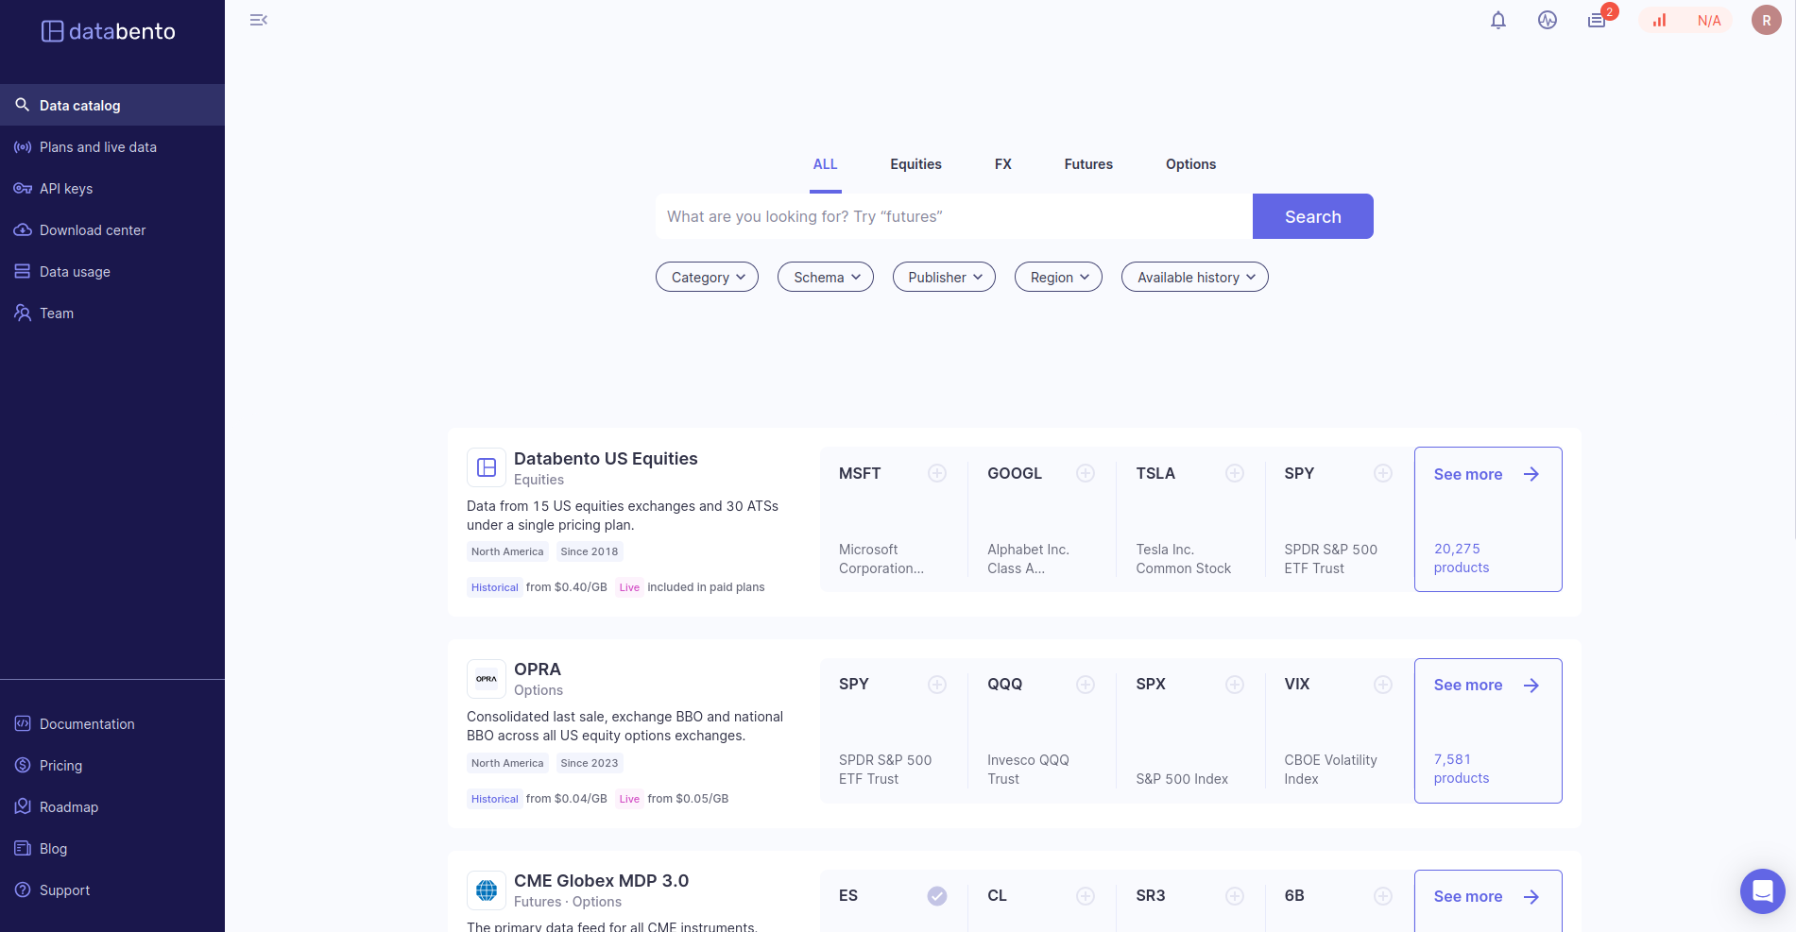Open the system status activity icon
Viewport: 1796px width, 932px height.
pos(1547,21)
